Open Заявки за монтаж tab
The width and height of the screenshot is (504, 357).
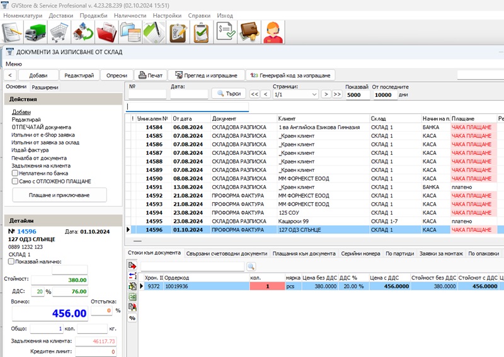(441, 254)
